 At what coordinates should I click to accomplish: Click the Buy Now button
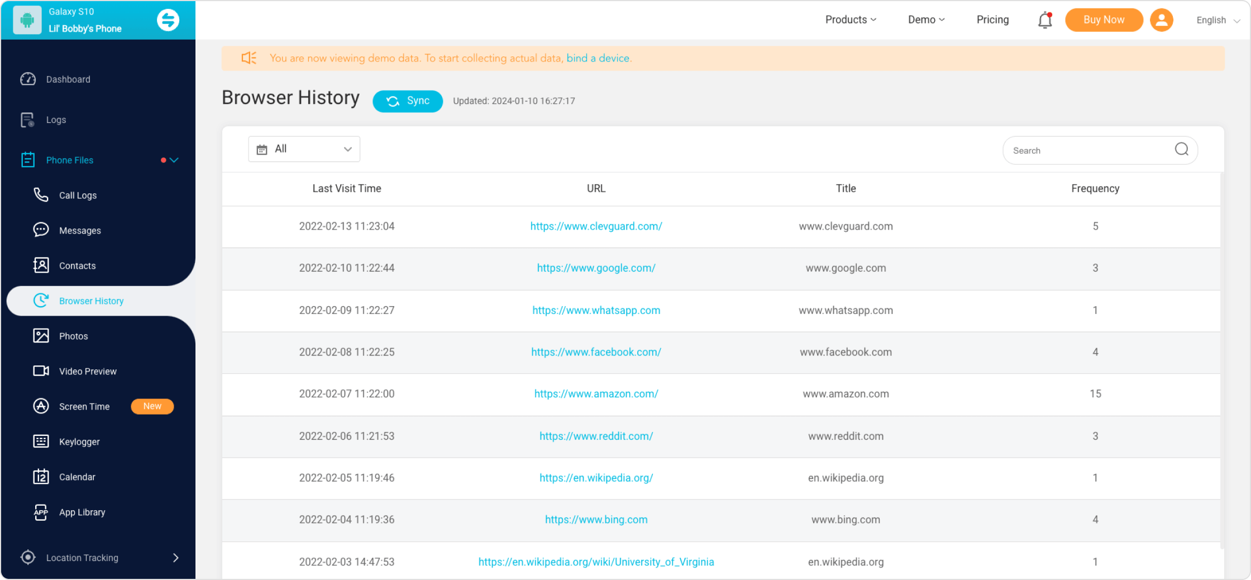point(1104,20)
